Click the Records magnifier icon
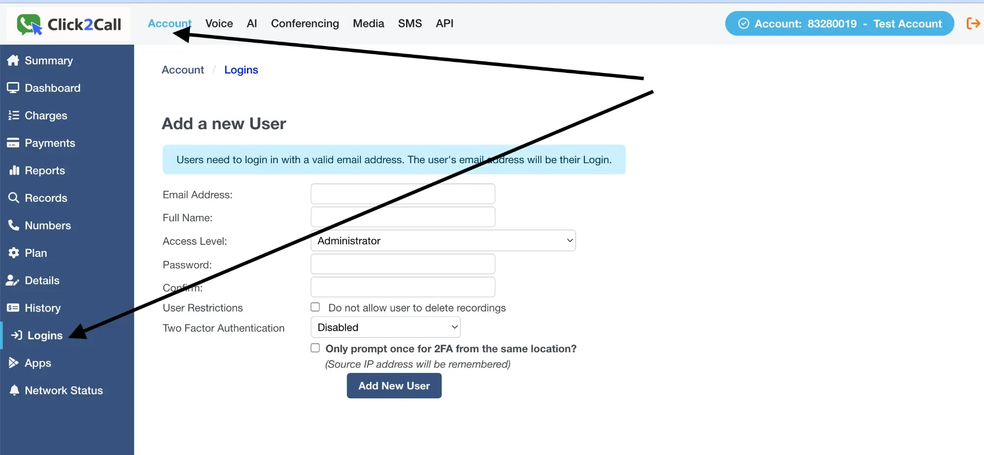This screenshot has width=984, height=455. pyautogui.click(x=13, y=198)
